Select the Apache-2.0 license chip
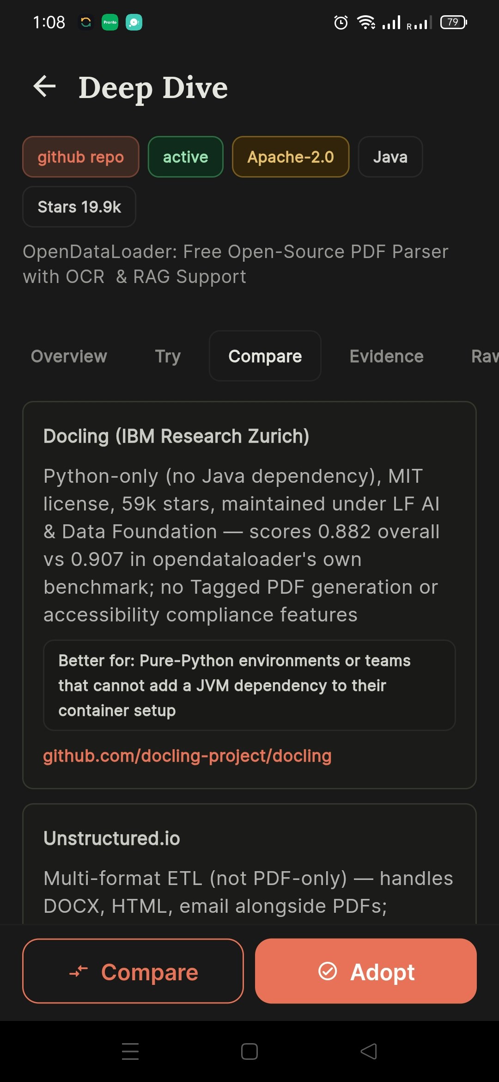 (291, 157)
